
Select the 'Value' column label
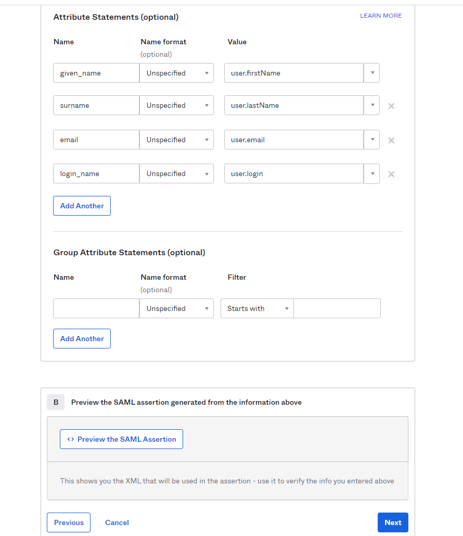(237, 42)
